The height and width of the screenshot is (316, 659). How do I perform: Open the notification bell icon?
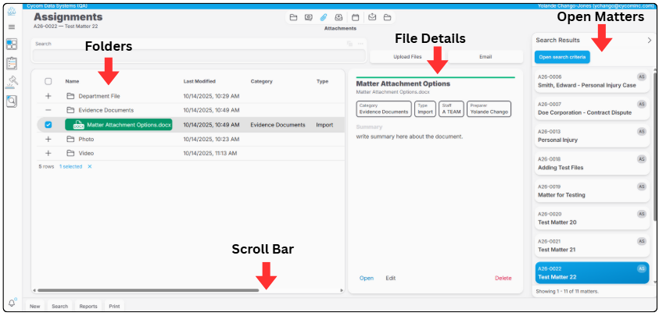[12, 303]
